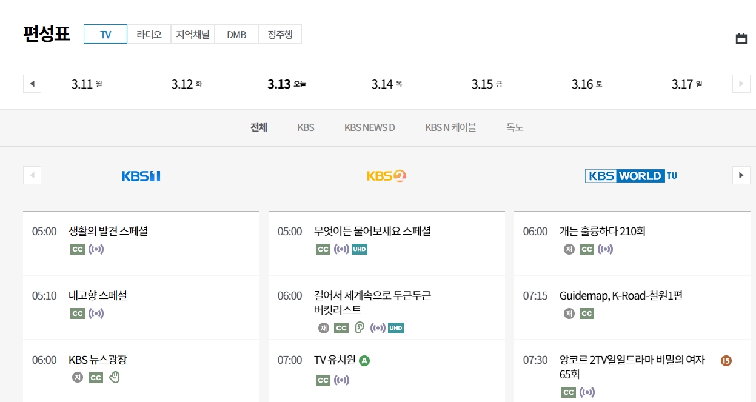Choose date 3.17 일
The width and height of the screenshot is (756, 402).
687,84
